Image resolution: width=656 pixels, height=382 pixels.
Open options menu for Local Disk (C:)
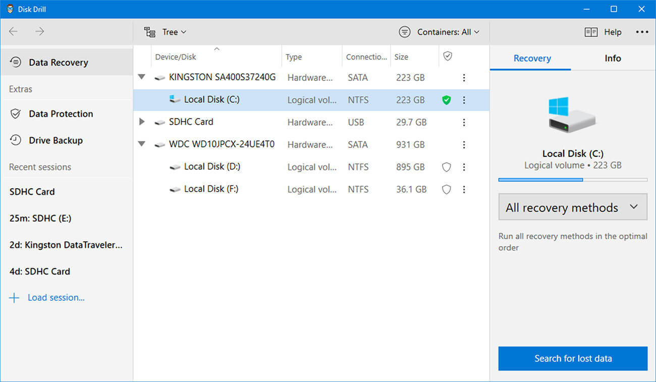464,100
